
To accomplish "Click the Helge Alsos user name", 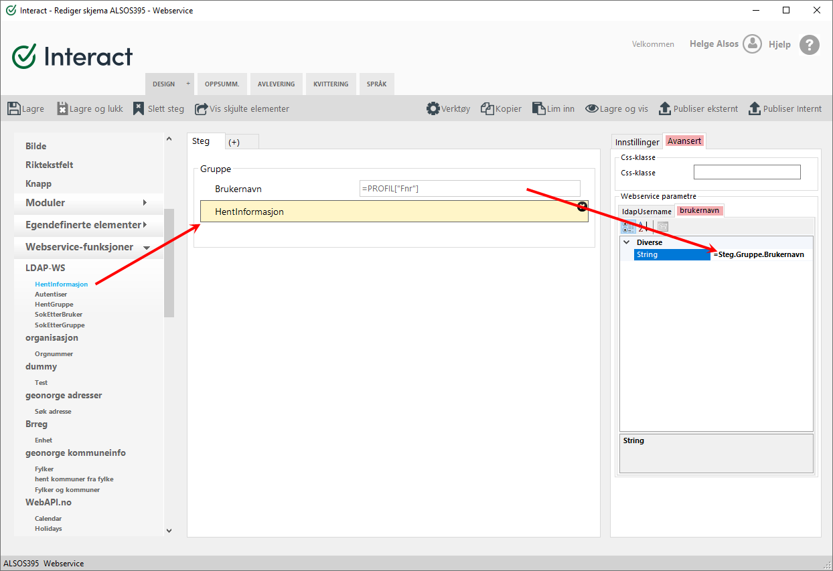I will [x=714, y=44].
